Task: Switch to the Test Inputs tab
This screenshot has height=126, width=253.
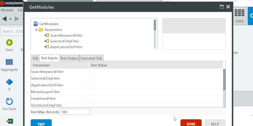Action: tap(49, 58)
